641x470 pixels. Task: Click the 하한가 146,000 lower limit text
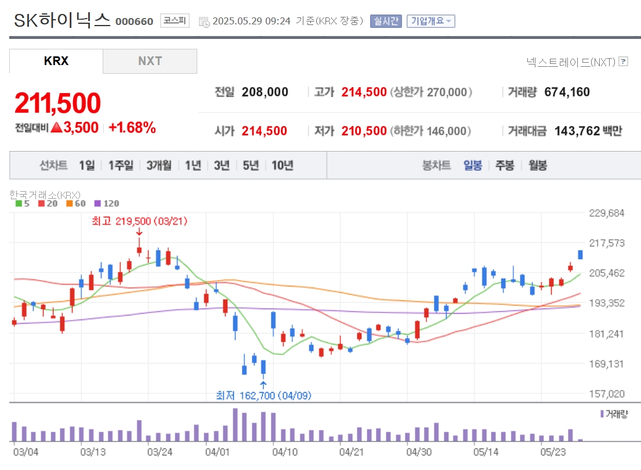(430, 131)
